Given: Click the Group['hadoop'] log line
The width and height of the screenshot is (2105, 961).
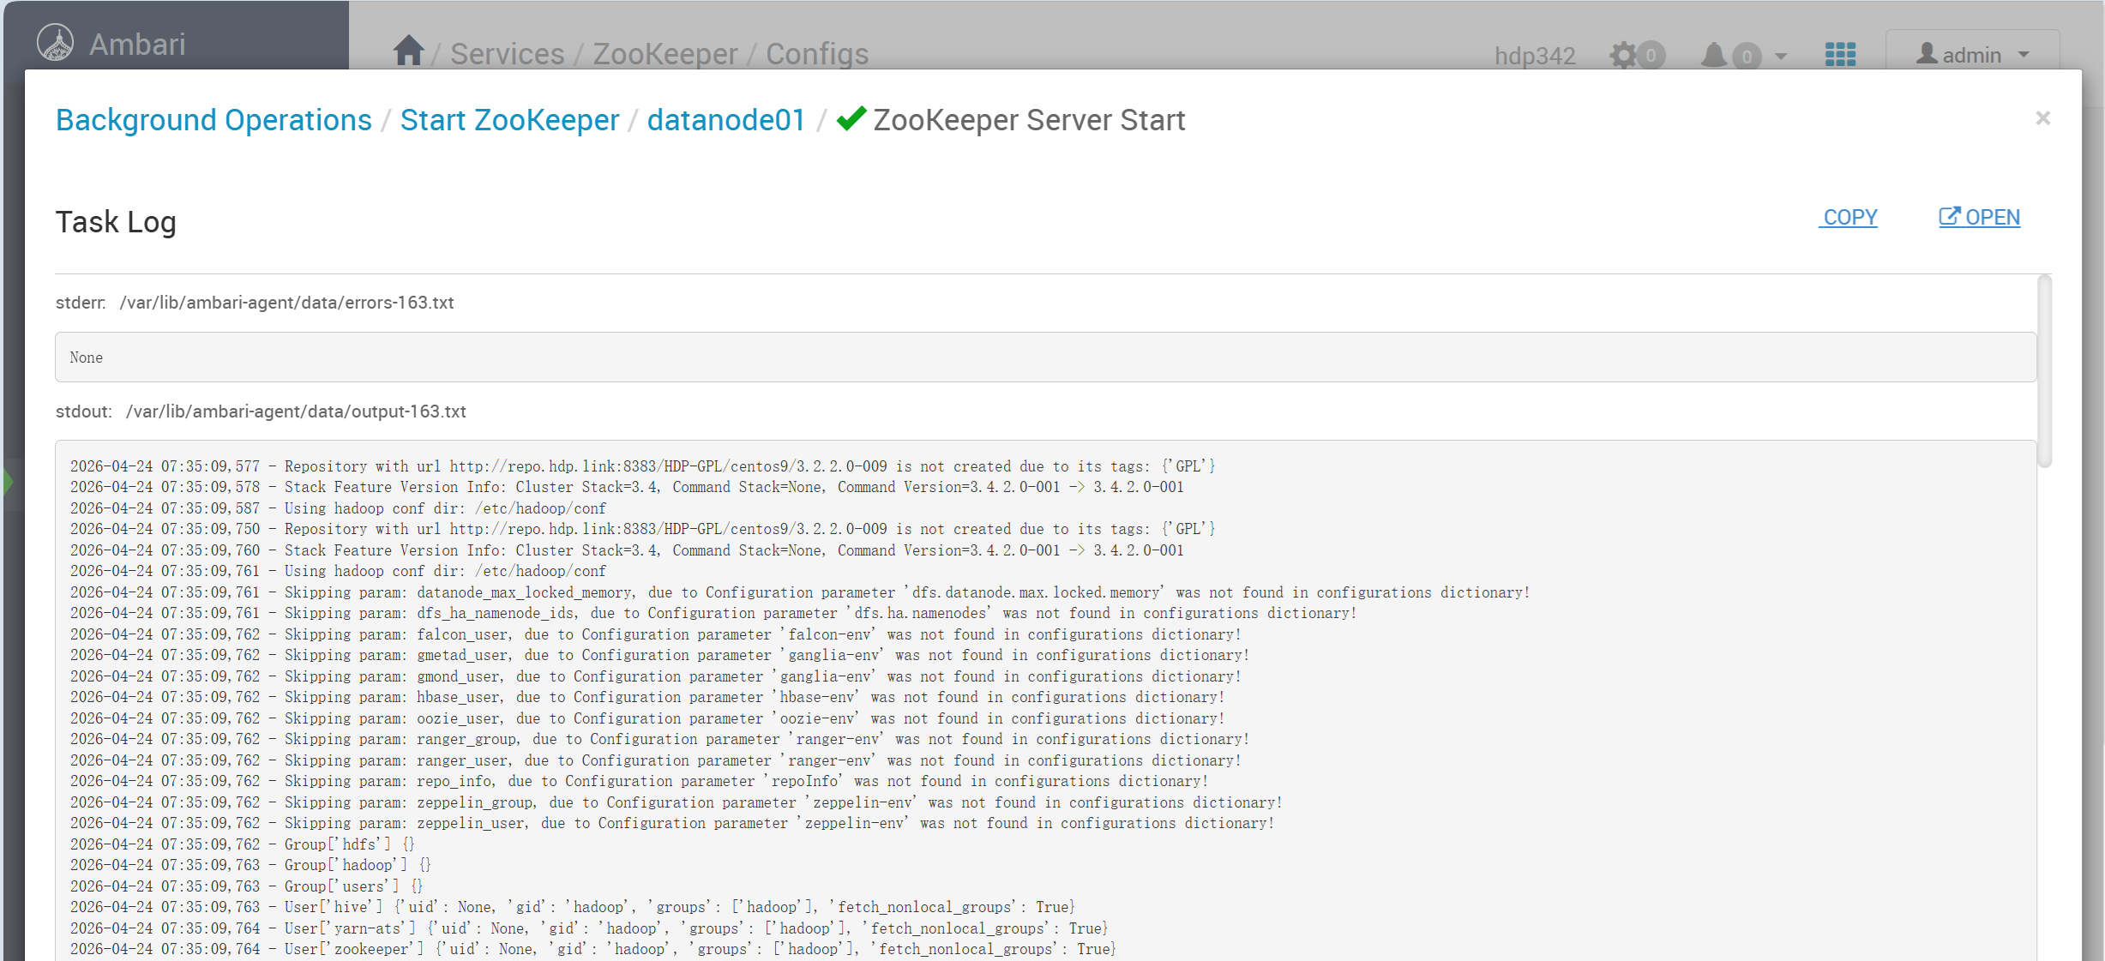Looking at the screenshot, I should (x=250, y=865).
